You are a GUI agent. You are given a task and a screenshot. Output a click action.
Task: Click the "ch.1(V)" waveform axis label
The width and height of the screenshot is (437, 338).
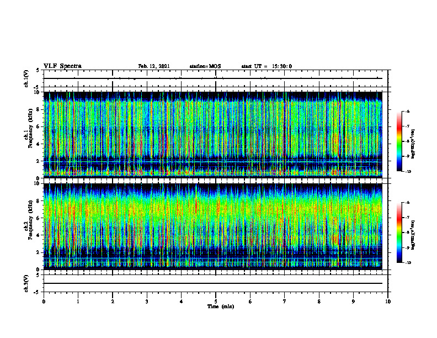[x=26, y=78]
